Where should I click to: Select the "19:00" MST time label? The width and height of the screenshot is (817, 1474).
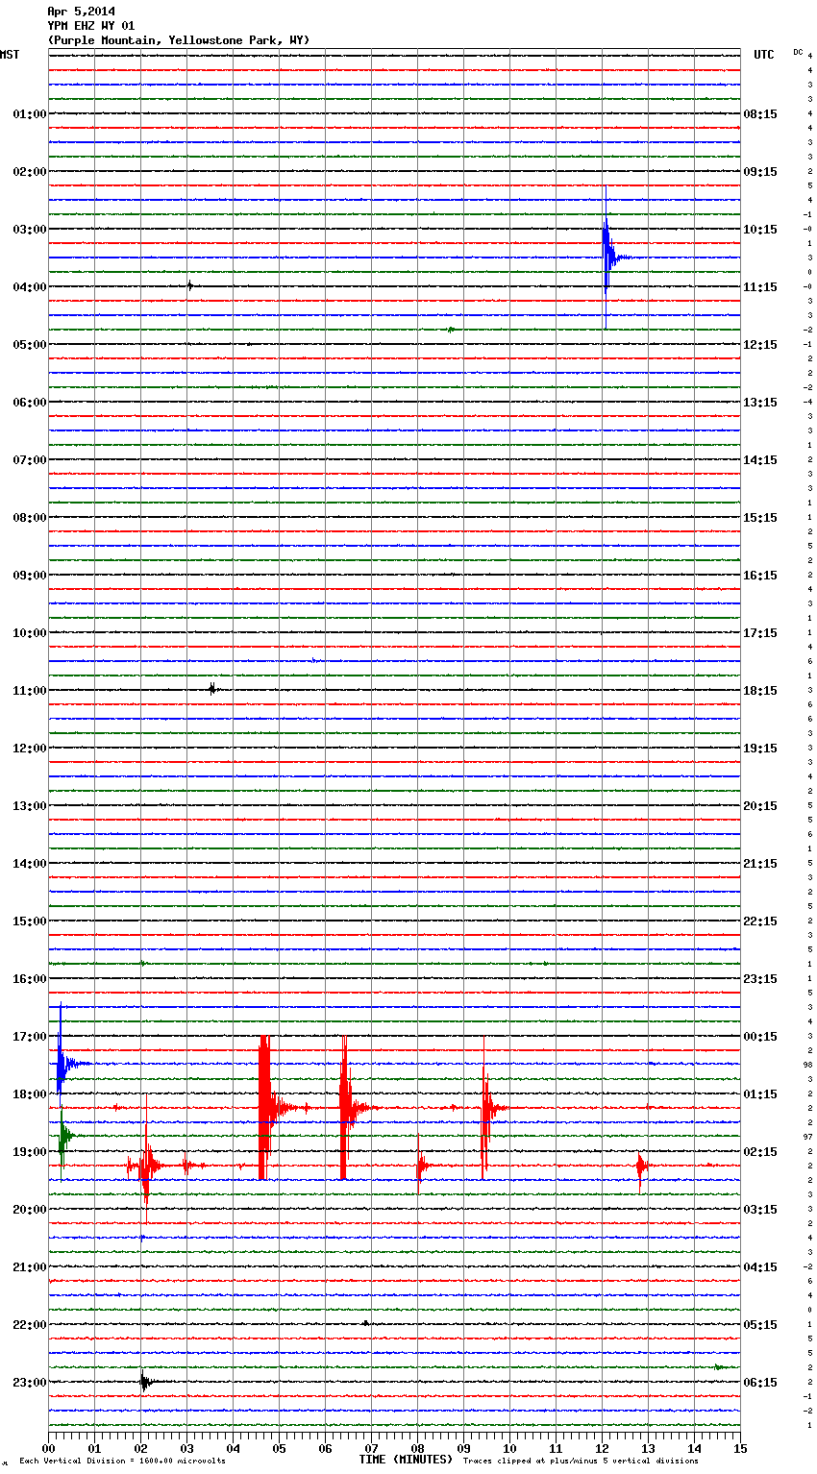(x=30, y=1152)
